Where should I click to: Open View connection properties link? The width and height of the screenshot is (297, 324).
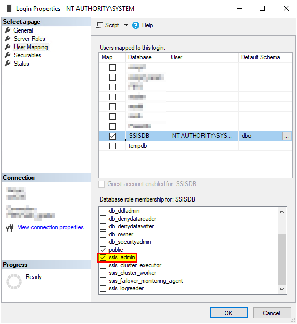pyautogui.click(x=51, y=227)
